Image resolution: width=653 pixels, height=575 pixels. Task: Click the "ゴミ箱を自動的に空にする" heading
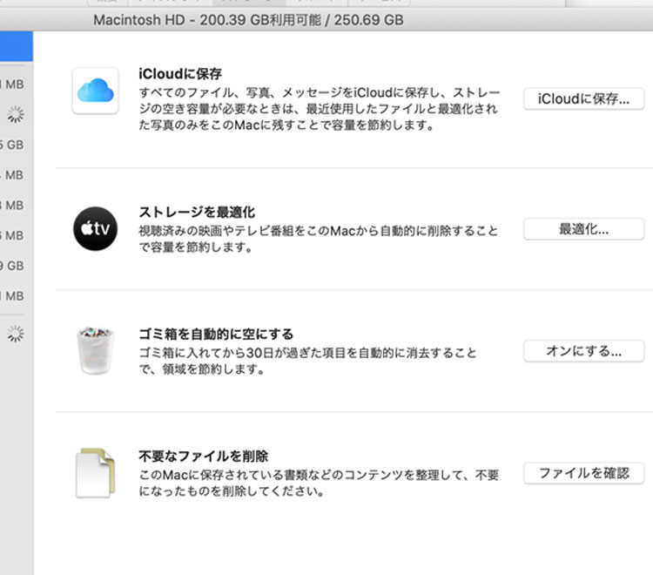point(216,334)
